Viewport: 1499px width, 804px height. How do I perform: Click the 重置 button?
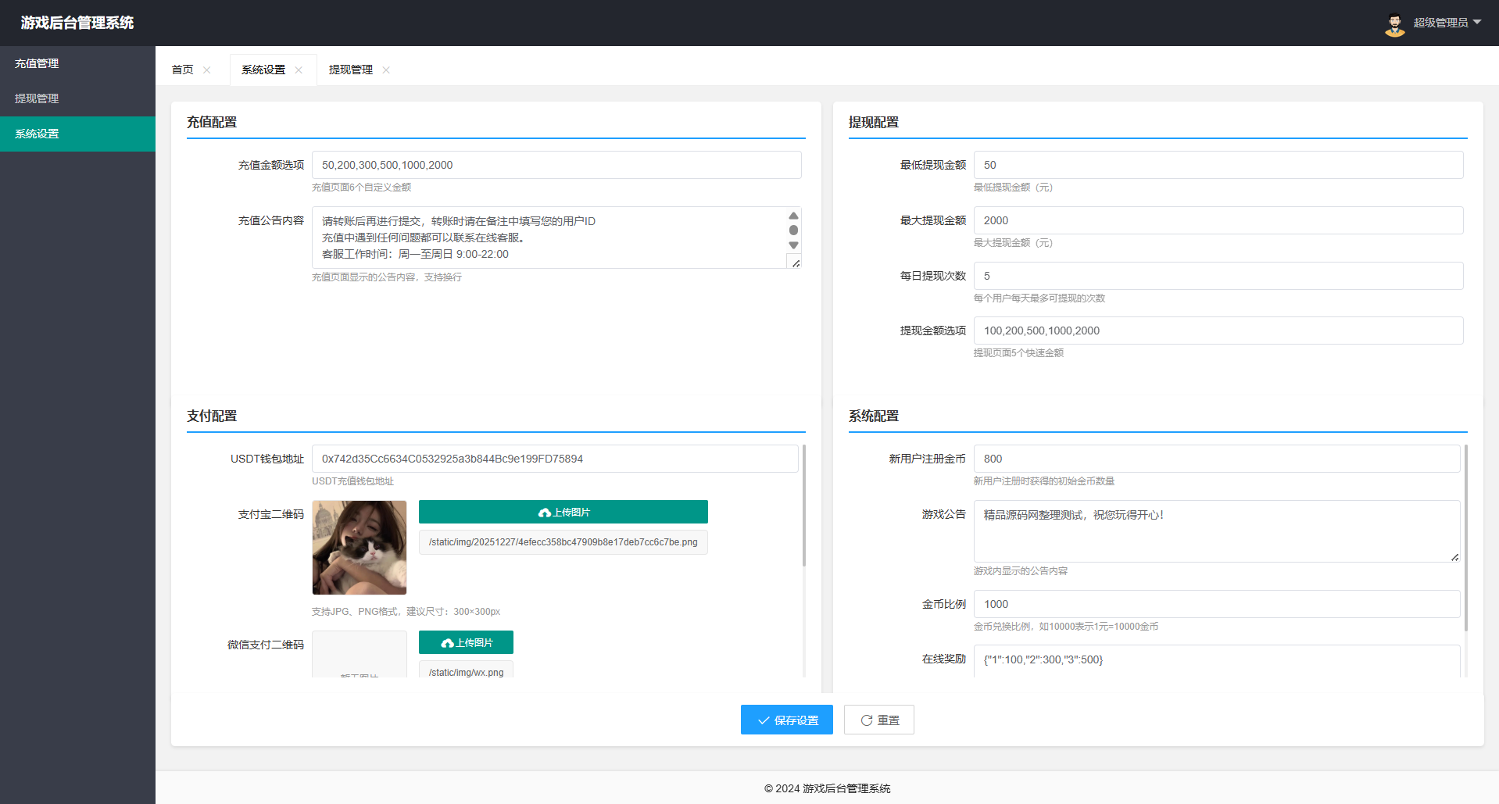tap(879, 720)
